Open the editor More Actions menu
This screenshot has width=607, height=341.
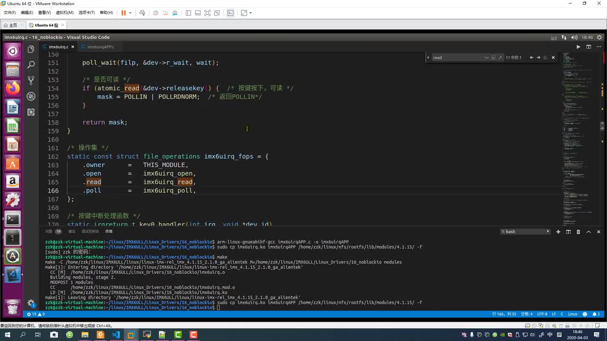coord(598,47)
